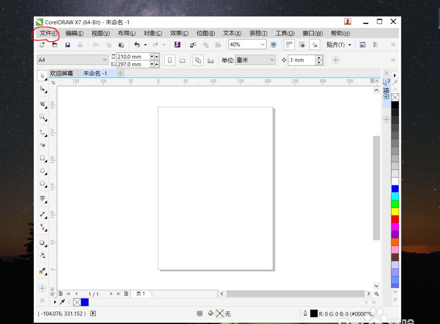The image size is (440, 324).
Task: Open a new document icon
Action: (x=43, y=44)
